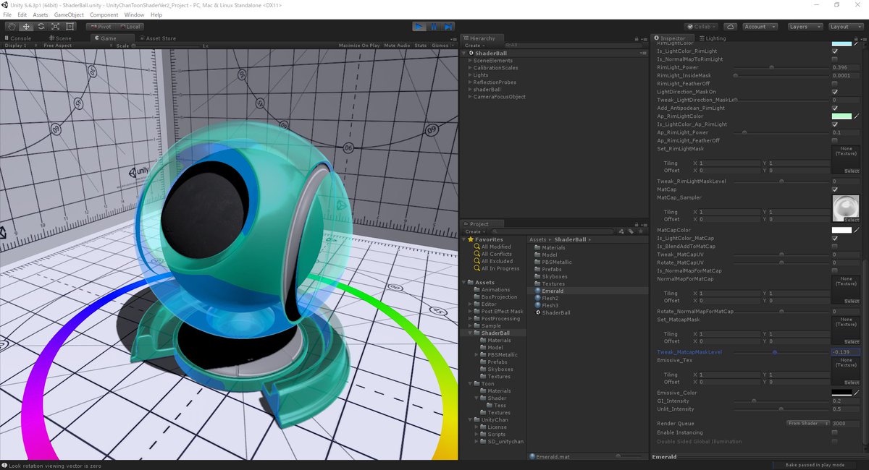Expand the SceneElements hierarchy item
The height and width of the screenshot is (470, 869).
(469, 61)
